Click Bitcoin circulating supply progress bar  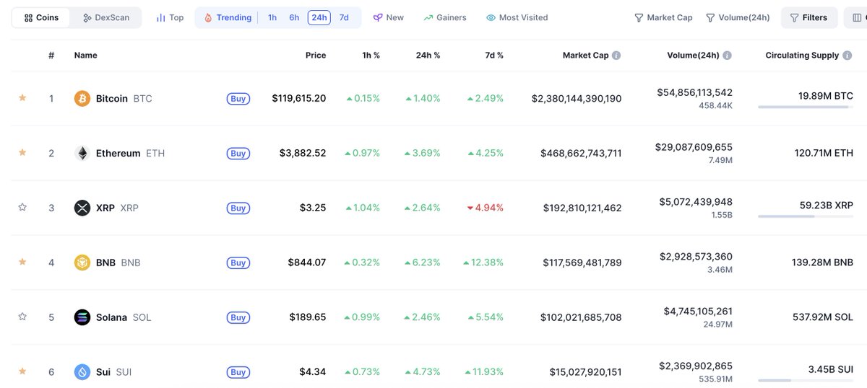tap(806, 107)
